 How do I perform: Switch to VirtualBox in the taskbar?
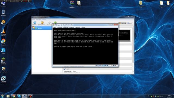pyautogui.click(x=25, y=96)
